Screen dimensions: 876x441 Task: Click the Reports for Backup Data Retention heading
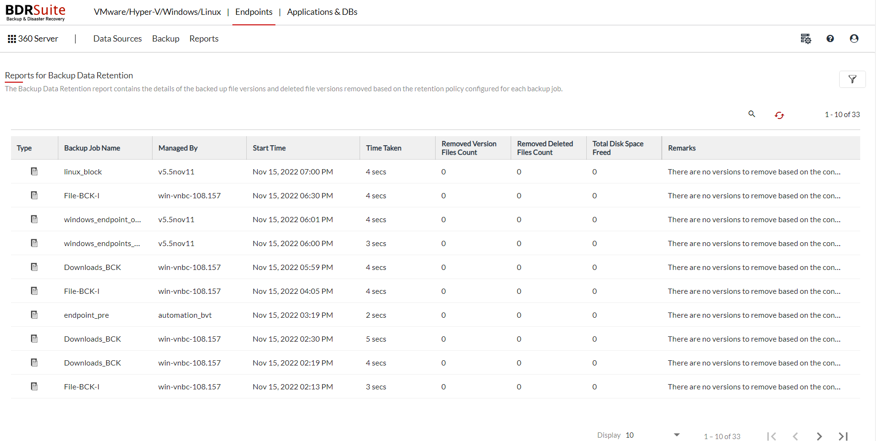coord(69,75)
